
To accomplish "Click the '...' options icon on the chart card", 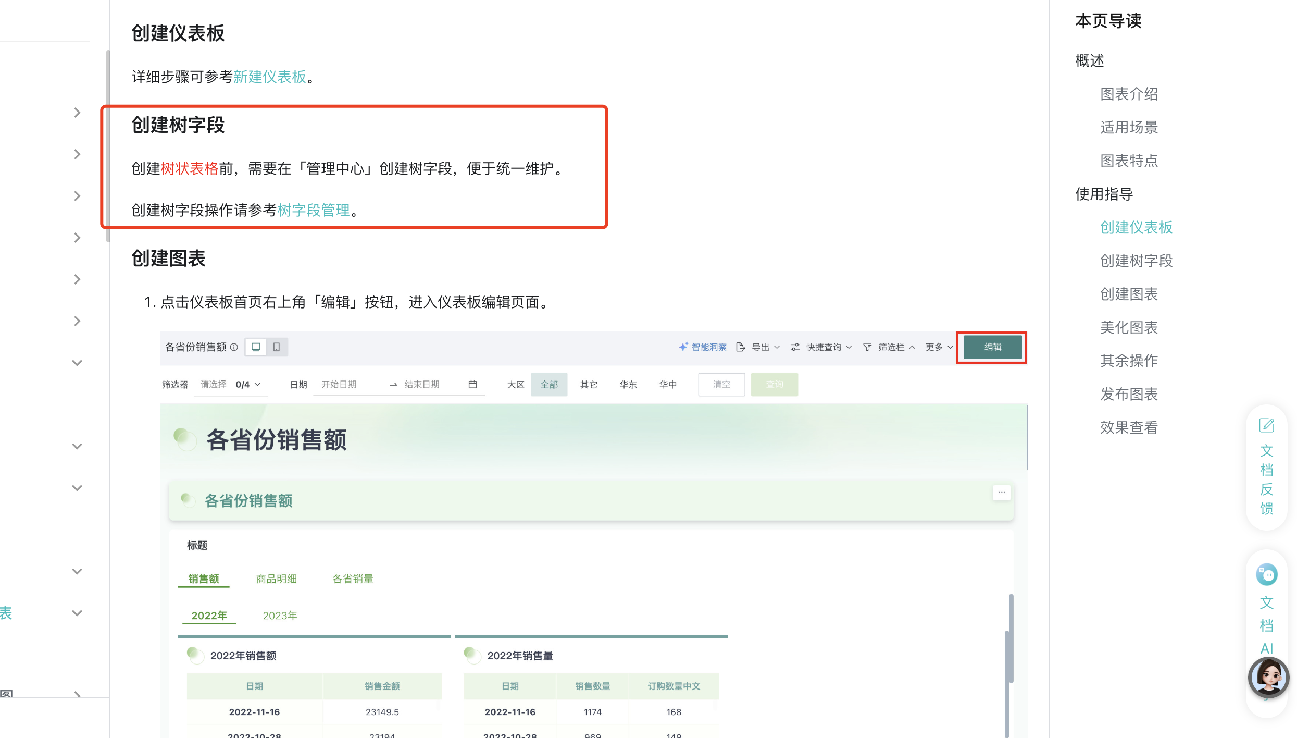I will (x=1001, y=492).
